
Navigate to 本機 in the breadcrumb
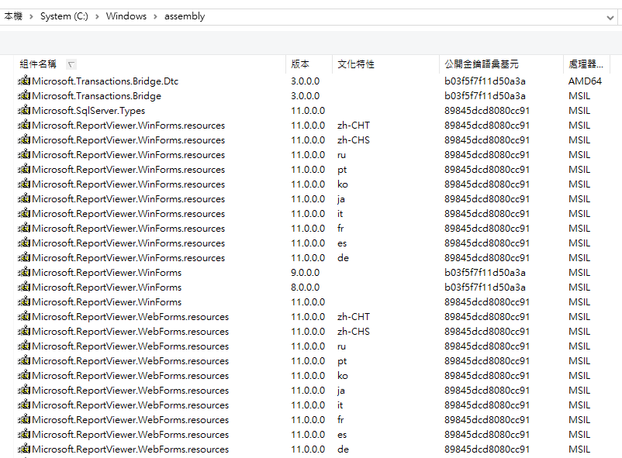[x=13, y=16]
